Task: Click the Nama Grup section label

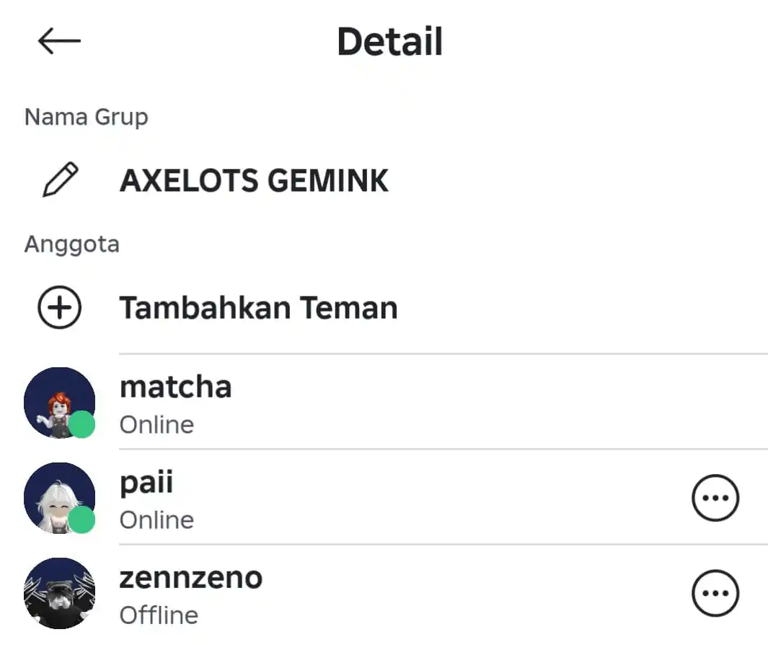Action: pyautogui.click(x=87, y=118)
